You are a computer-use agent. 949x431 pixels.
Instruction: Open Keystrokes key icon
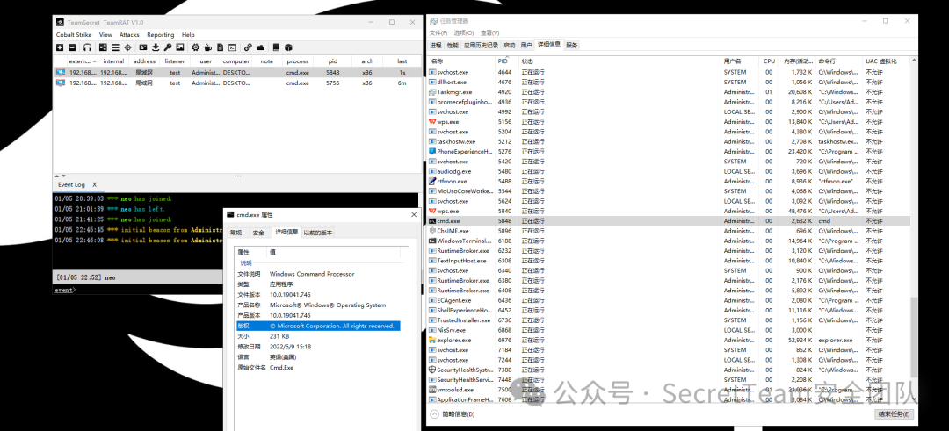coord(168,47)
